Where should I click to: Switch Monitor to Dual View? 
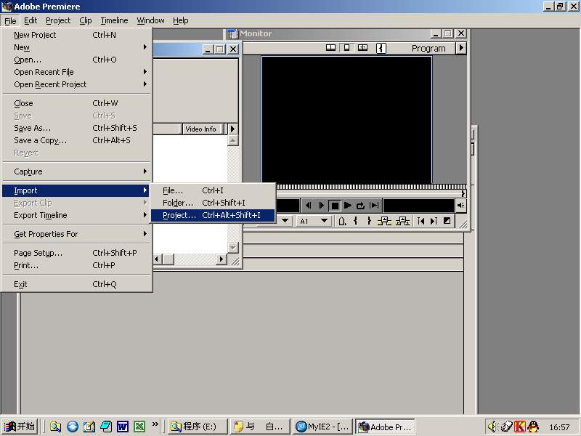[330, 48]
